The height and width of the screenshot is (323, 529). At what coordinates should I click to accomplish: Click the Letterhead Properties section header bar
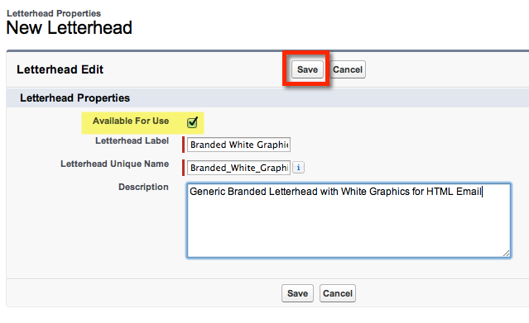tap(267, 98)
